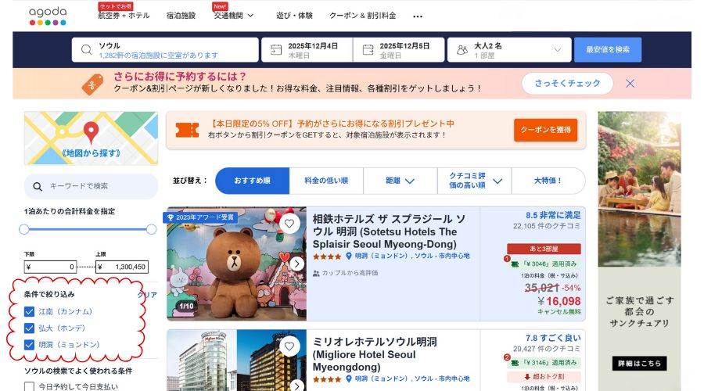
Task: Click the 22,105 件のクチコミ text
Action: (x=547, y=226)
